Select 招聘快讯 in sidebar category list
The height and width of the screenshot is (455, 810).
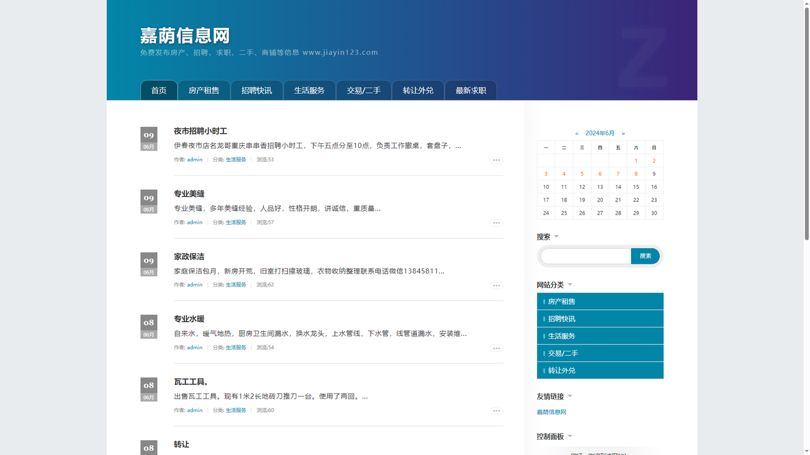[x=600, y=319]
